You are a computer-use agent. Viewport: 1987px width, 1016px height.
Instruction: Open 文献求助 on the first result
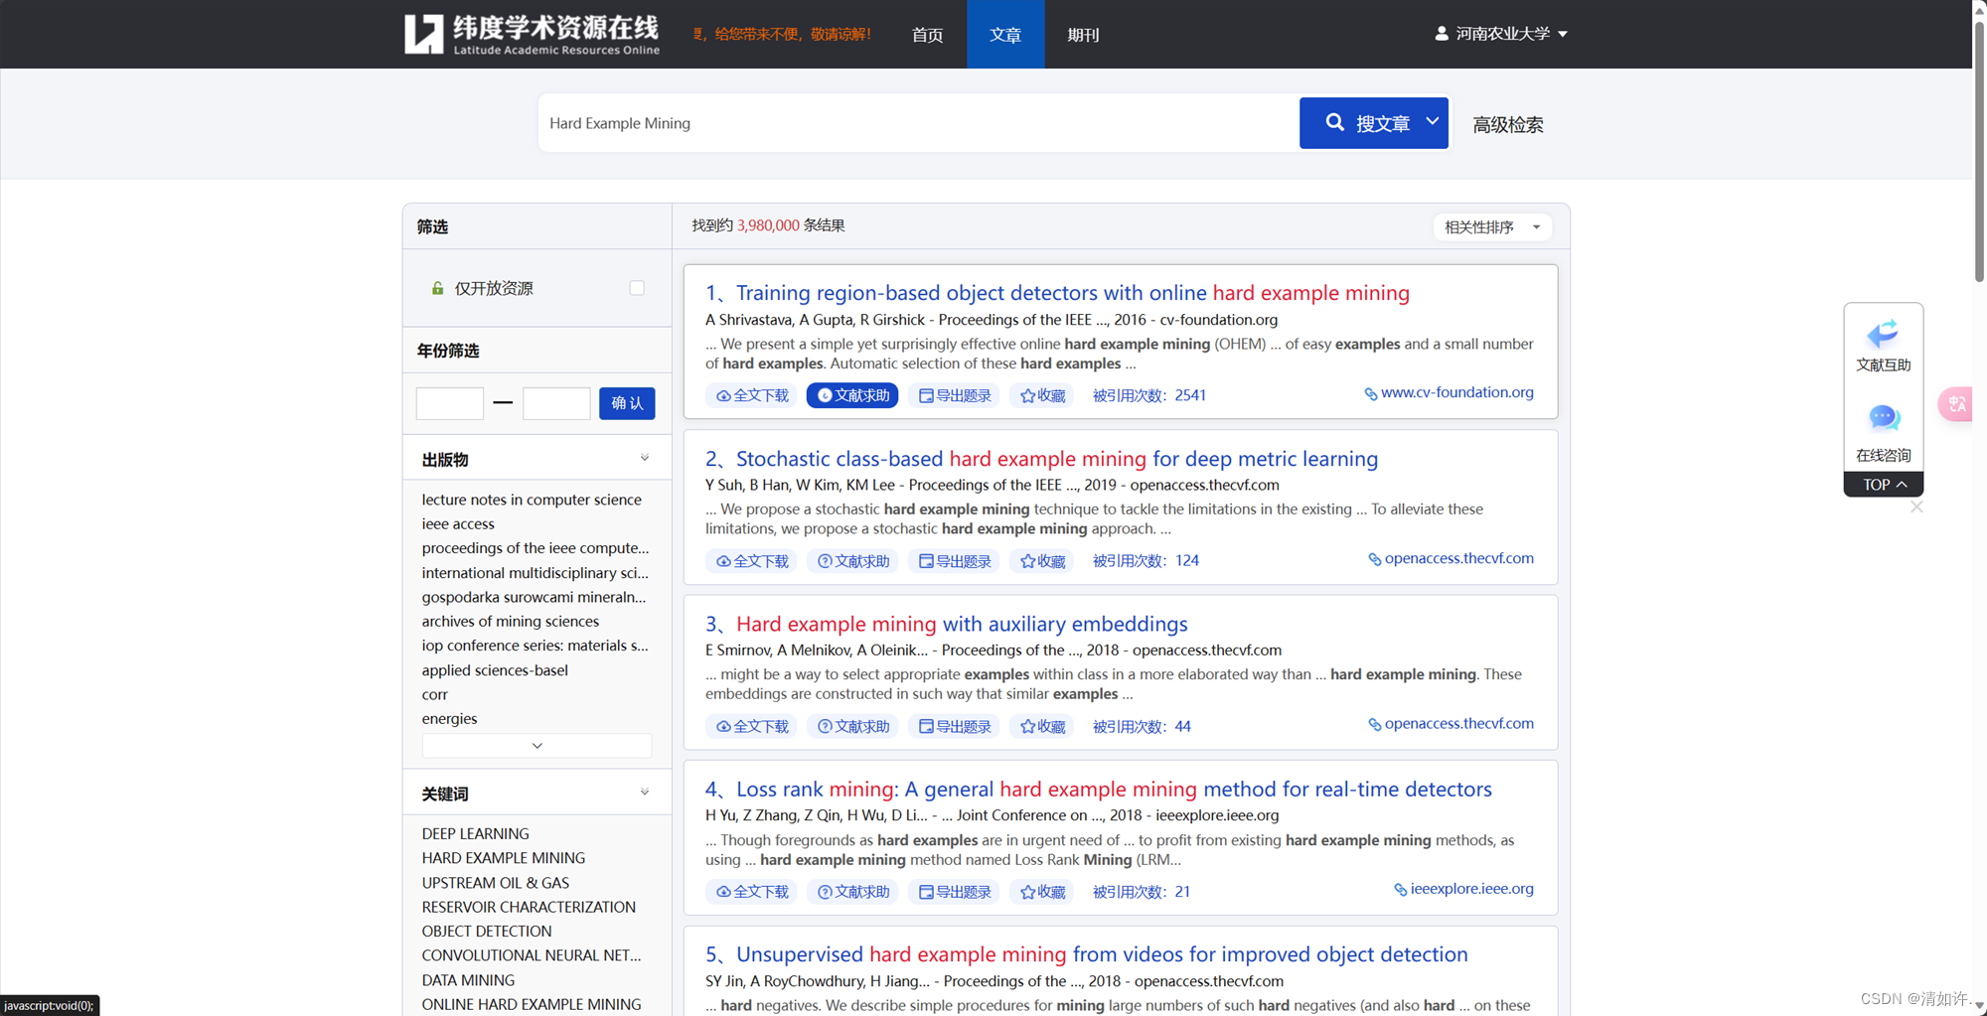(852, 395)
